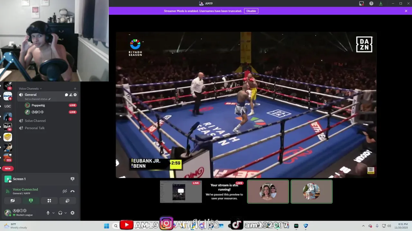Open the soundboard button
The image size is (412, 231).
[x=68, y=201]
